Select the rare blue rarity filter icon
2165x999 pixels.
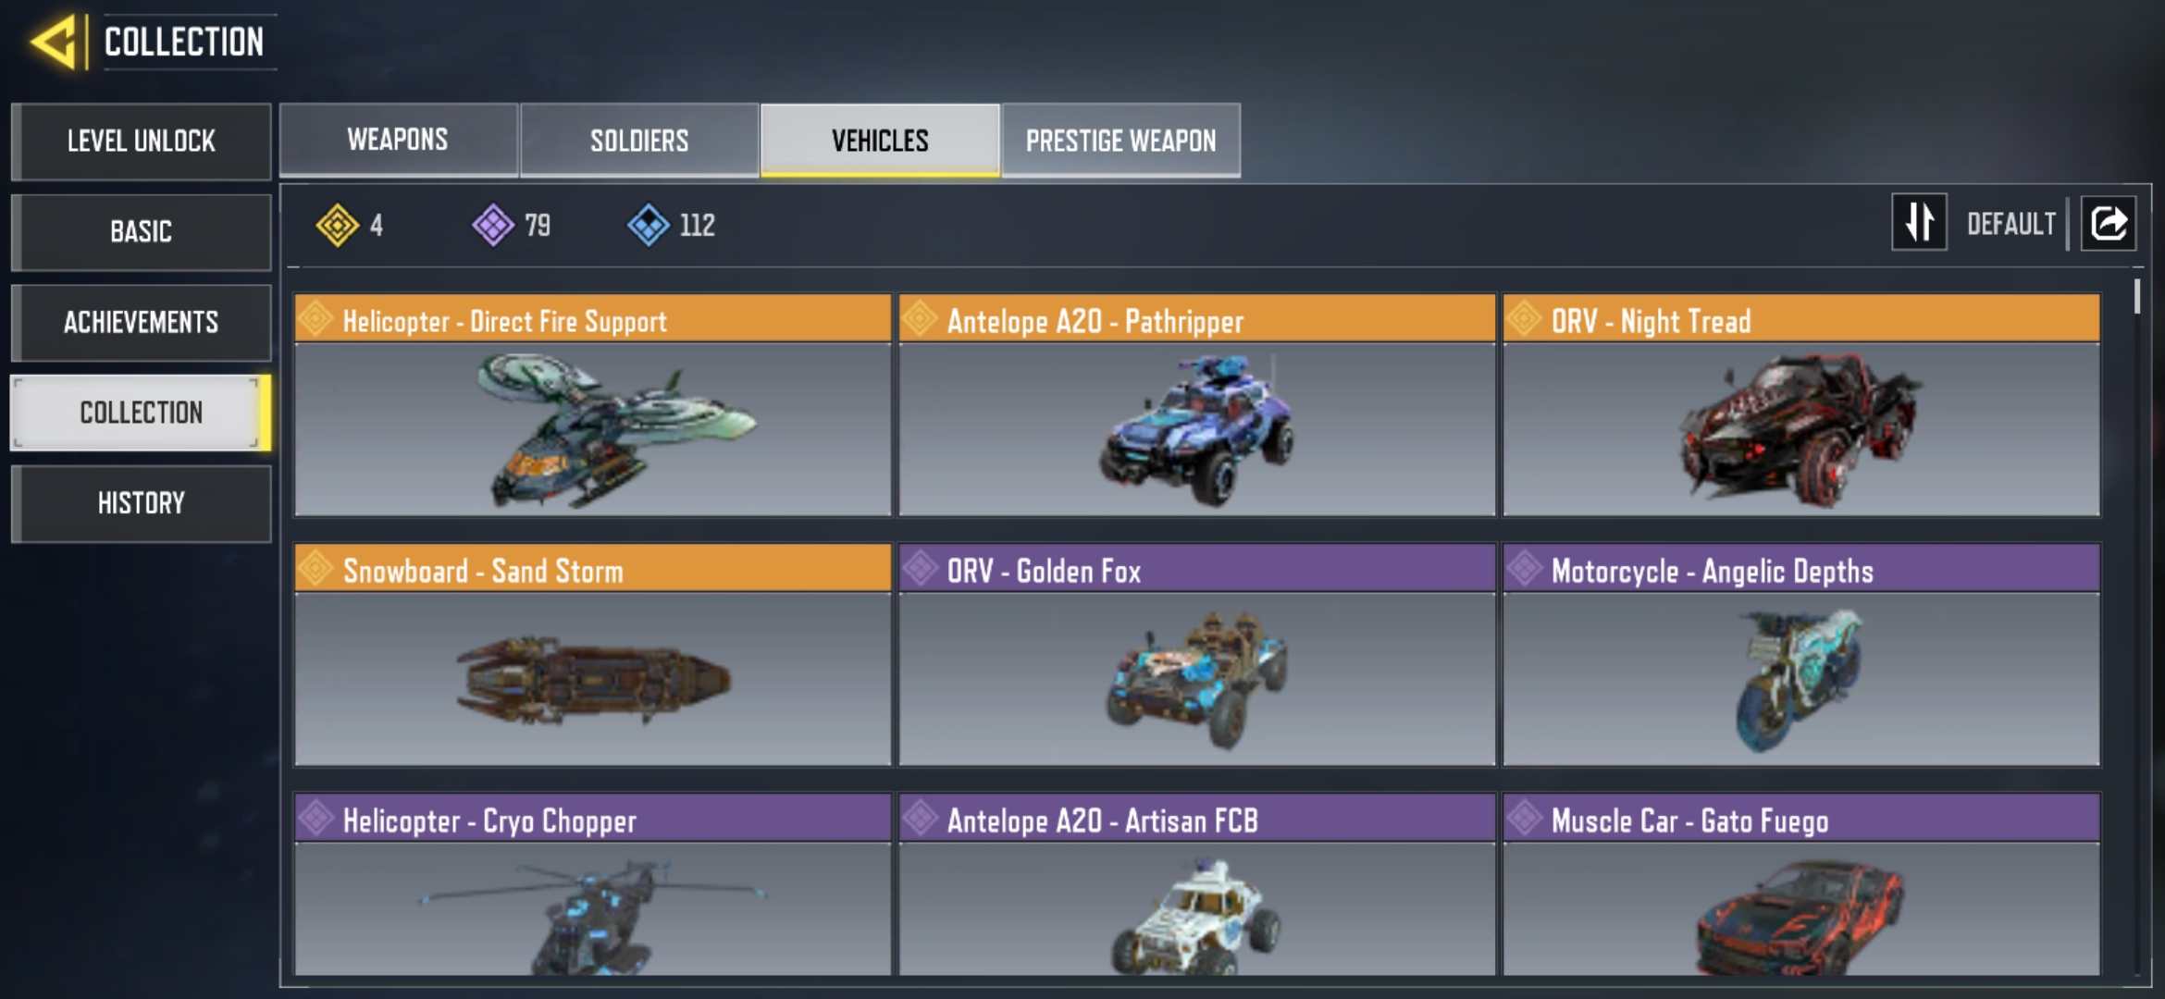[649, 225]
